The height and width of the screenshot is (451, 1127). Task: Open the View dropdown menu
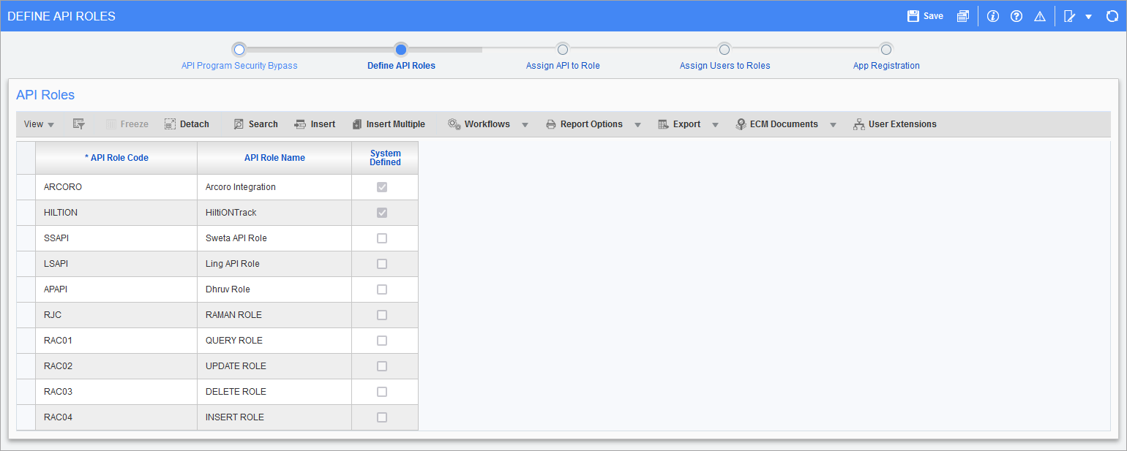point(39,124)
